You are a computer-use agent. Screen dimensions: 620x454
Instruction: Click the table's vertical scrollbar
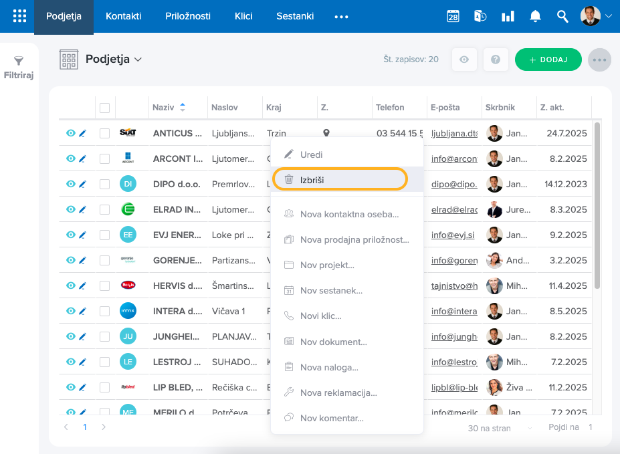(597, 201)
